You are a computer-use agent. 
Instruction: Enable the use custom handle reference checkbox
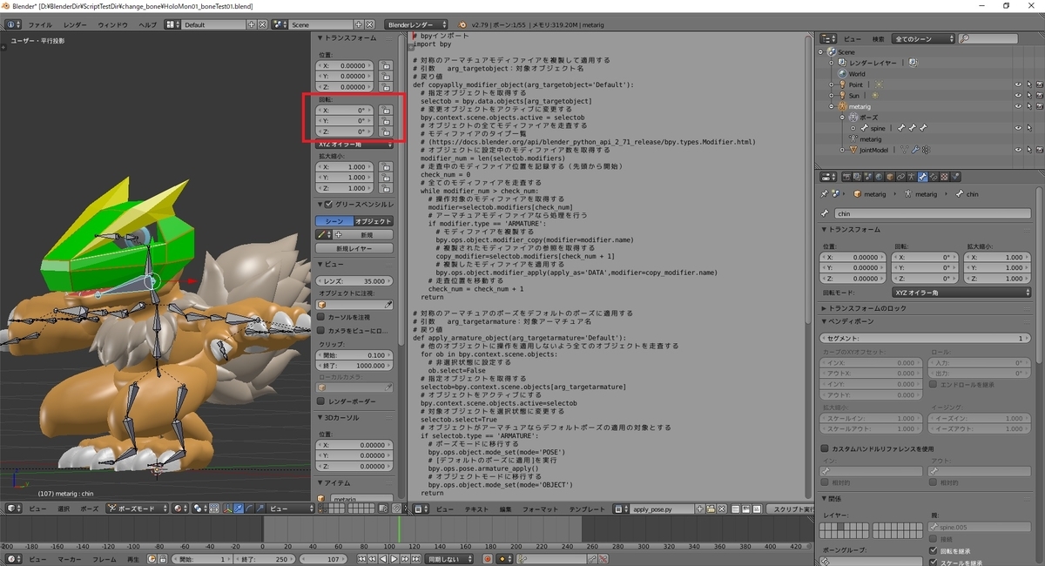point(825,448)
